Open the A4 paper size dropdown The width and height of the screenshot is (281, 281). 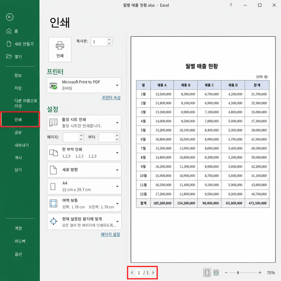84,186
